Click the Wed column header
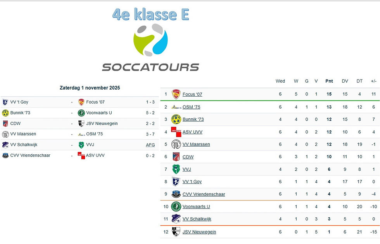The height and width of the screenshot is (244, 380). [280, 81]
